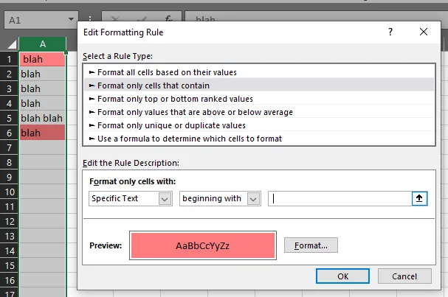Click the formula bar Enter checkmark icon

point(142,19)
